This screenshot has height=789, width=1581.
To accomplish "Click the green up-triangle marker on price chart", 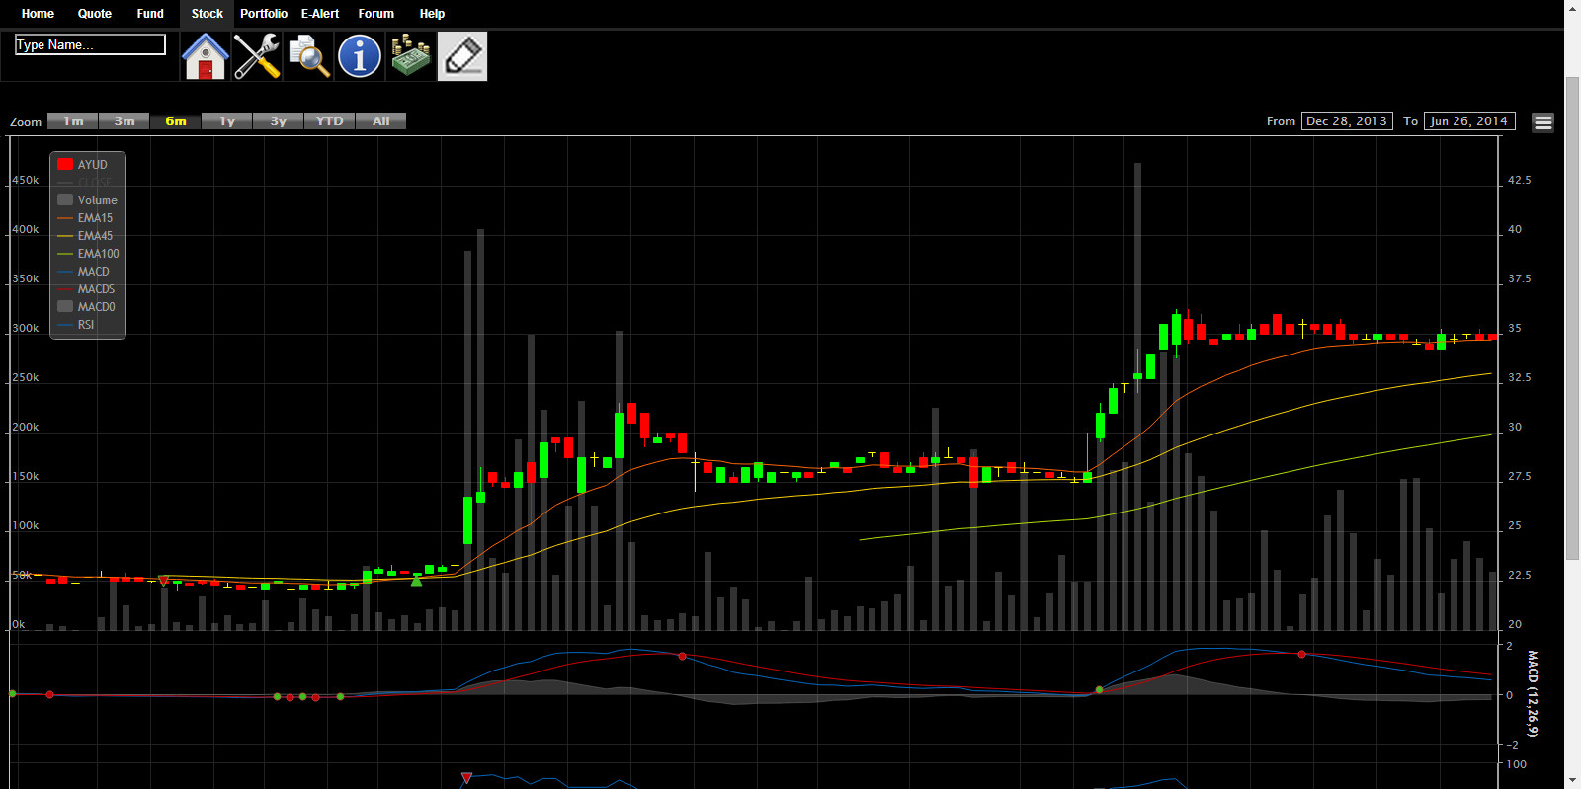I will (x=417, y=581).
